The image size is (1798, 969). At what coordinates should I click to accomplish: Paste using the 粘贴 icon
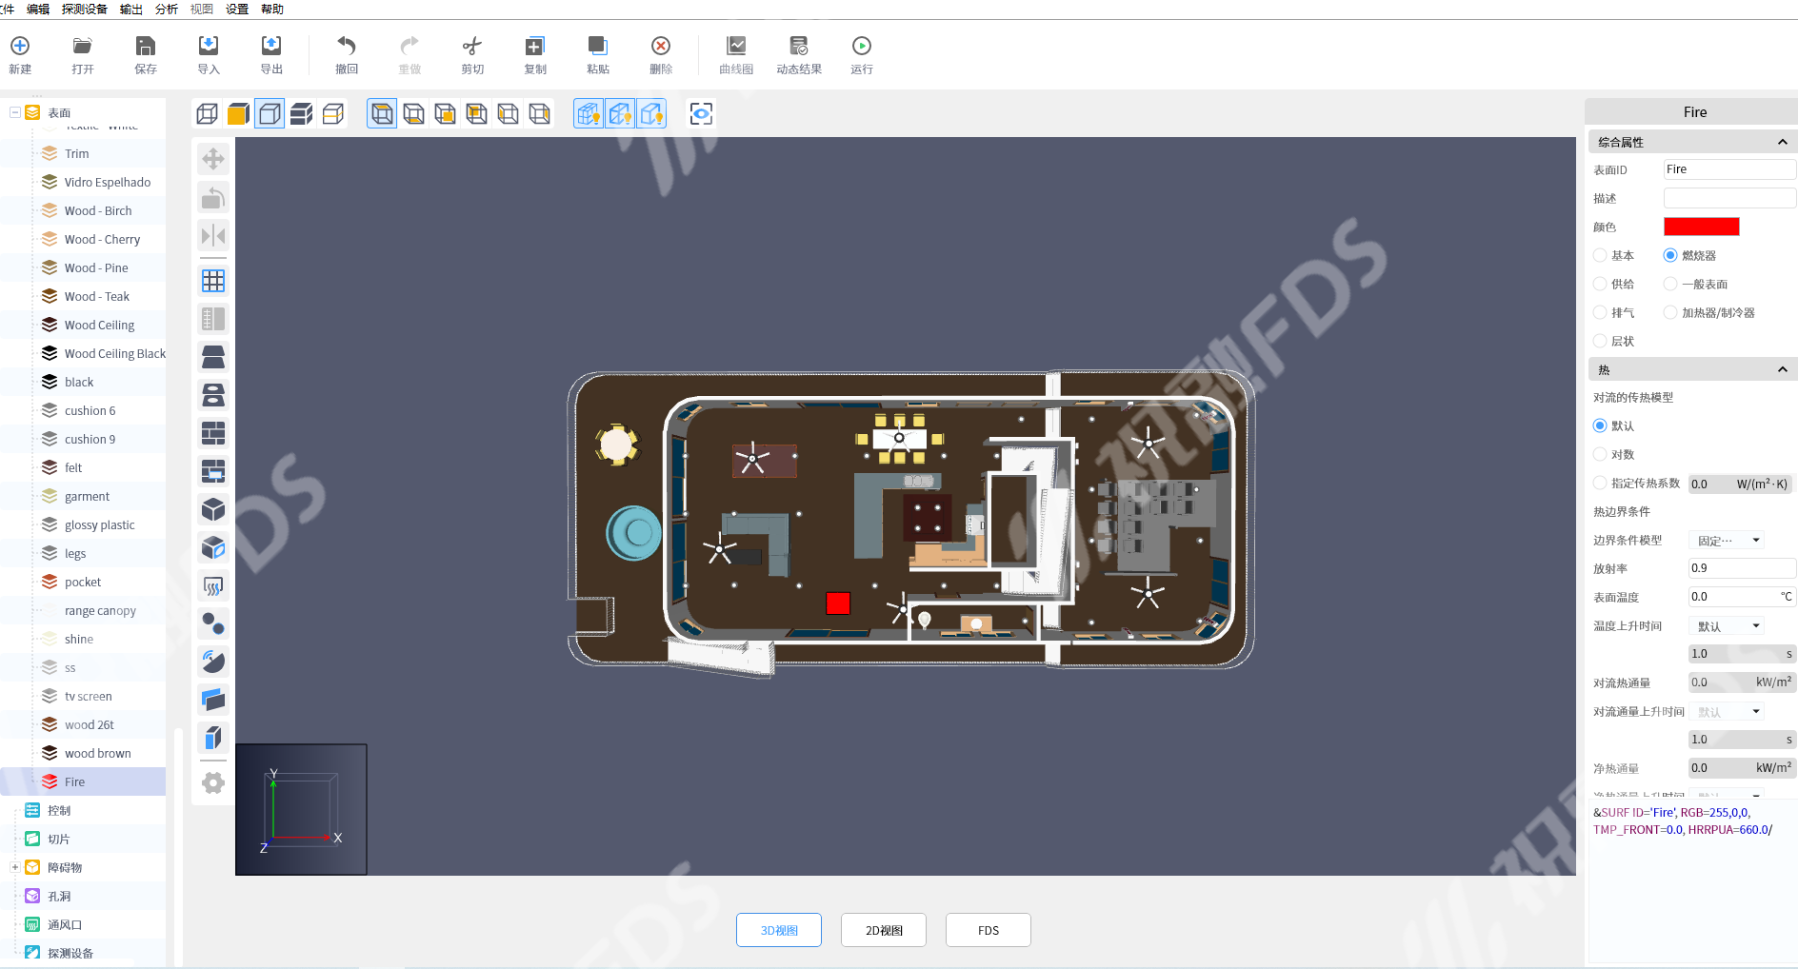coord(598,54)
